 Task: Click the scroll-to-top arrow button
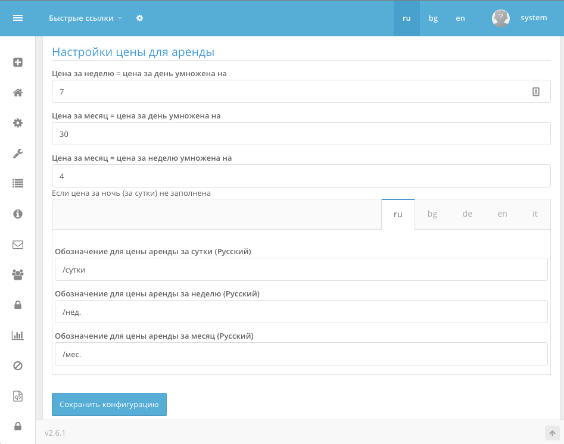point(552,433)
